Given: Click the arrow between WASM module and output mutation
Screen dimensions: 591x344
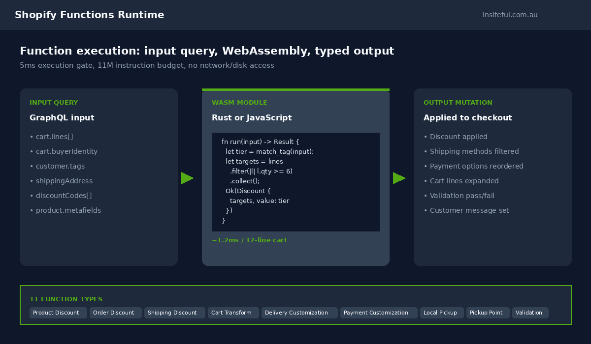Looking at the screenshot, I should coord(399,178).
